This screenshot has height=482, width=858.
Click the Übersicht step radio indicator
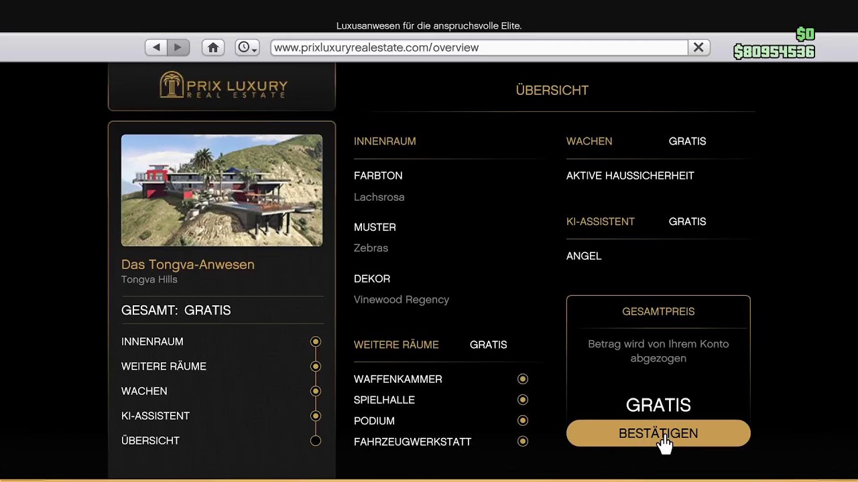point(316,440)
